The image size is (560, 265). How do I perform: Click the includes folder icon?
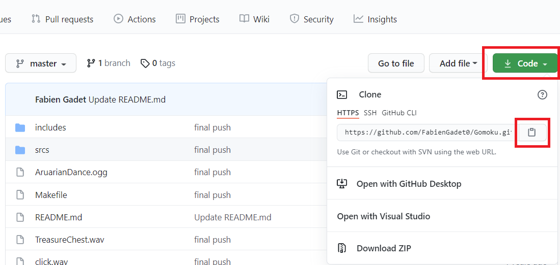pos(20,127)
